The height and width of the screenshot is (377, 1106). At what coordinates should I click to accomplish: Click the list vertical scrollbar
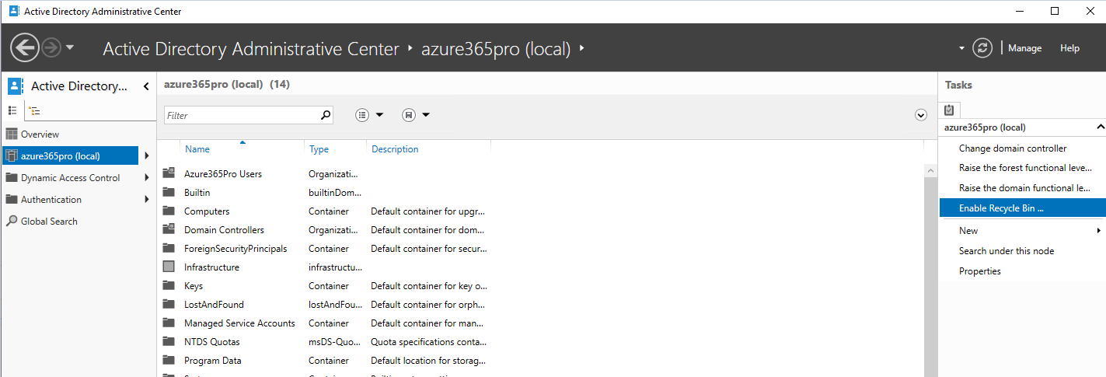point(930,271)
